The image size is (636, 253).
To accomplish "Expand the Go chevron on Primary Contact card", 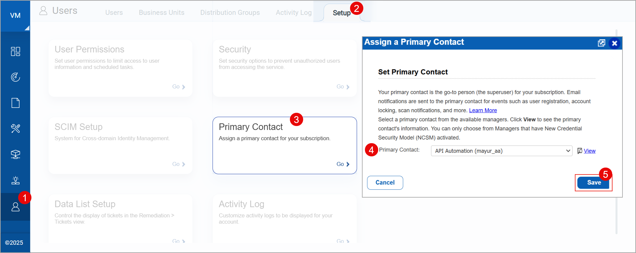I will pos(348,164).
